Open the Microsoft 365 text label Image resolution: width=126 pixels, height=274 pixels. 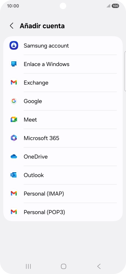tap(42, 138)
